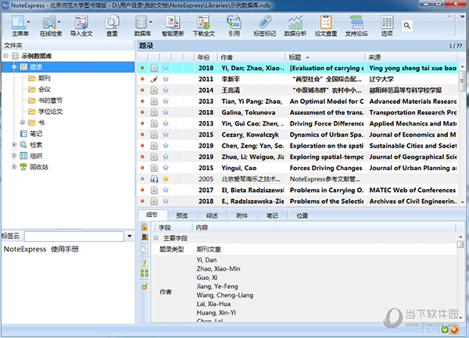Toggle the star on the 李新平 row

(x=166, y=79)
